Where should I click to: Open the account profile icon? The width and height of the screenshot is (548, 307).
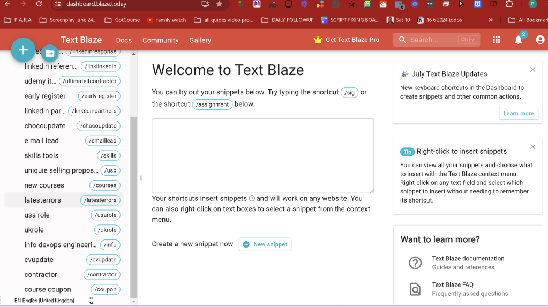pyautogui.click(x=540, y=40)
